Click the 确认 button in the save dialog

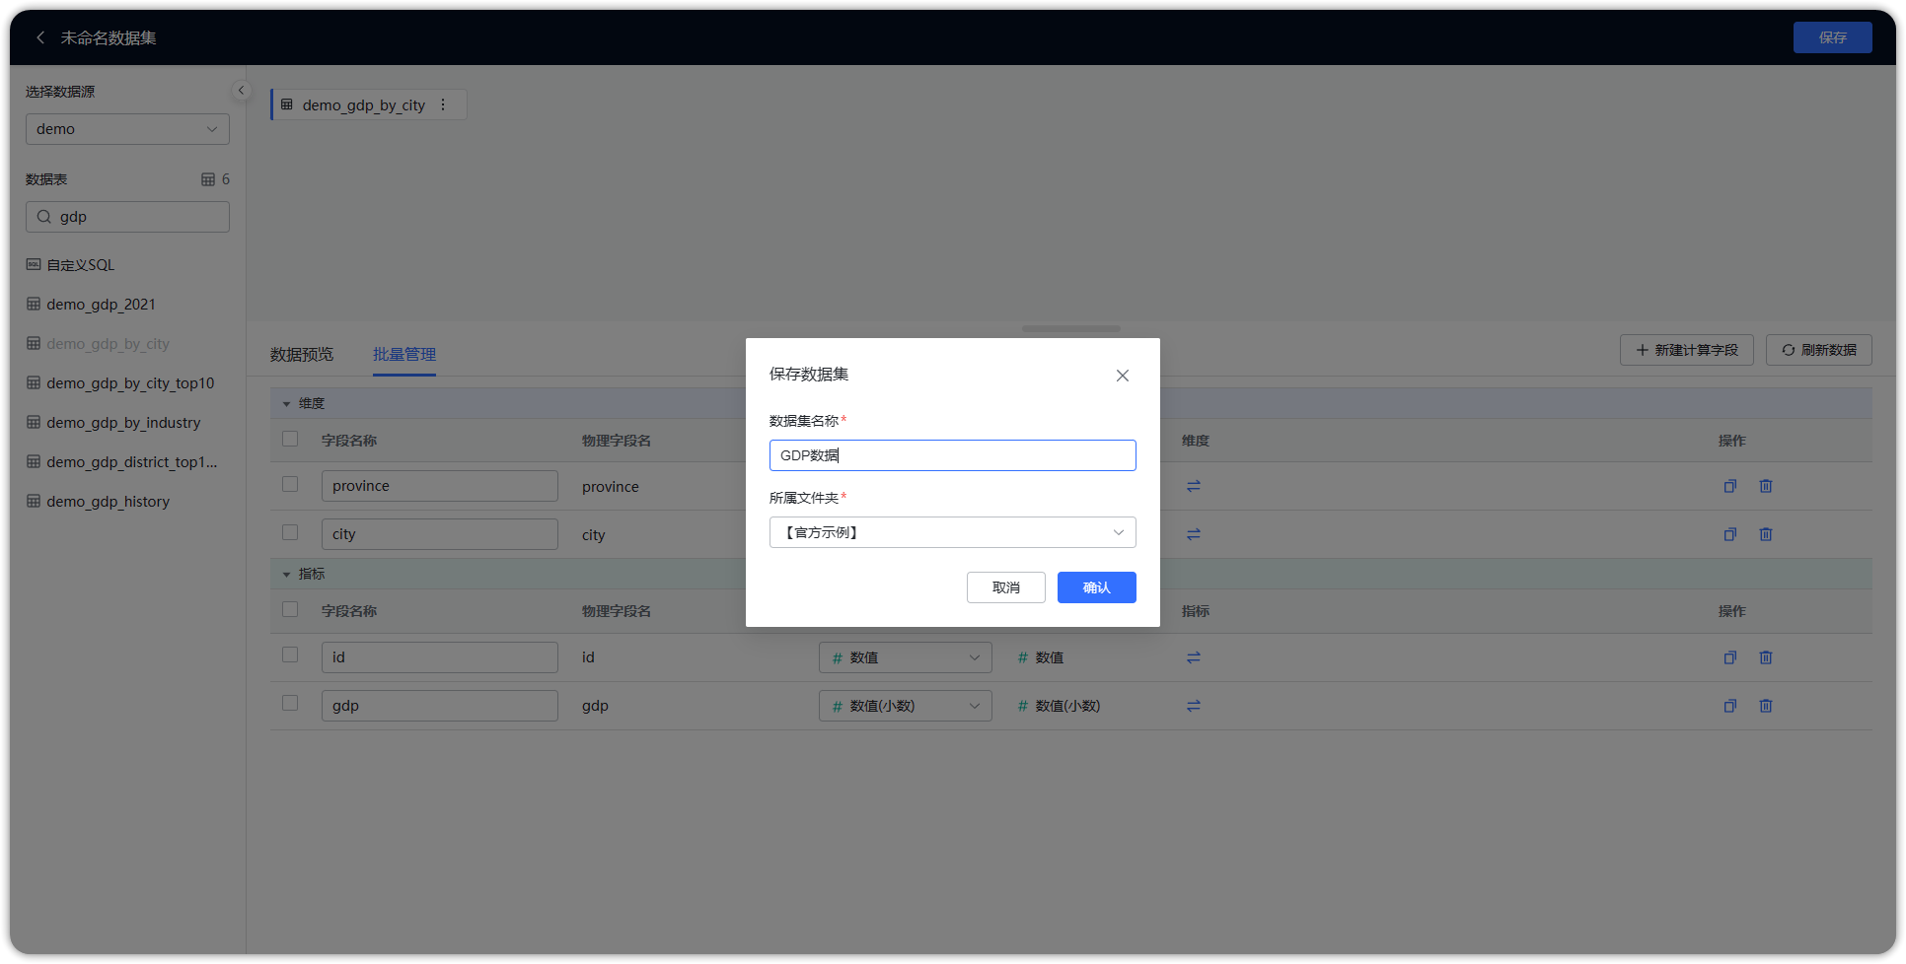click(x=1096, y=587)
